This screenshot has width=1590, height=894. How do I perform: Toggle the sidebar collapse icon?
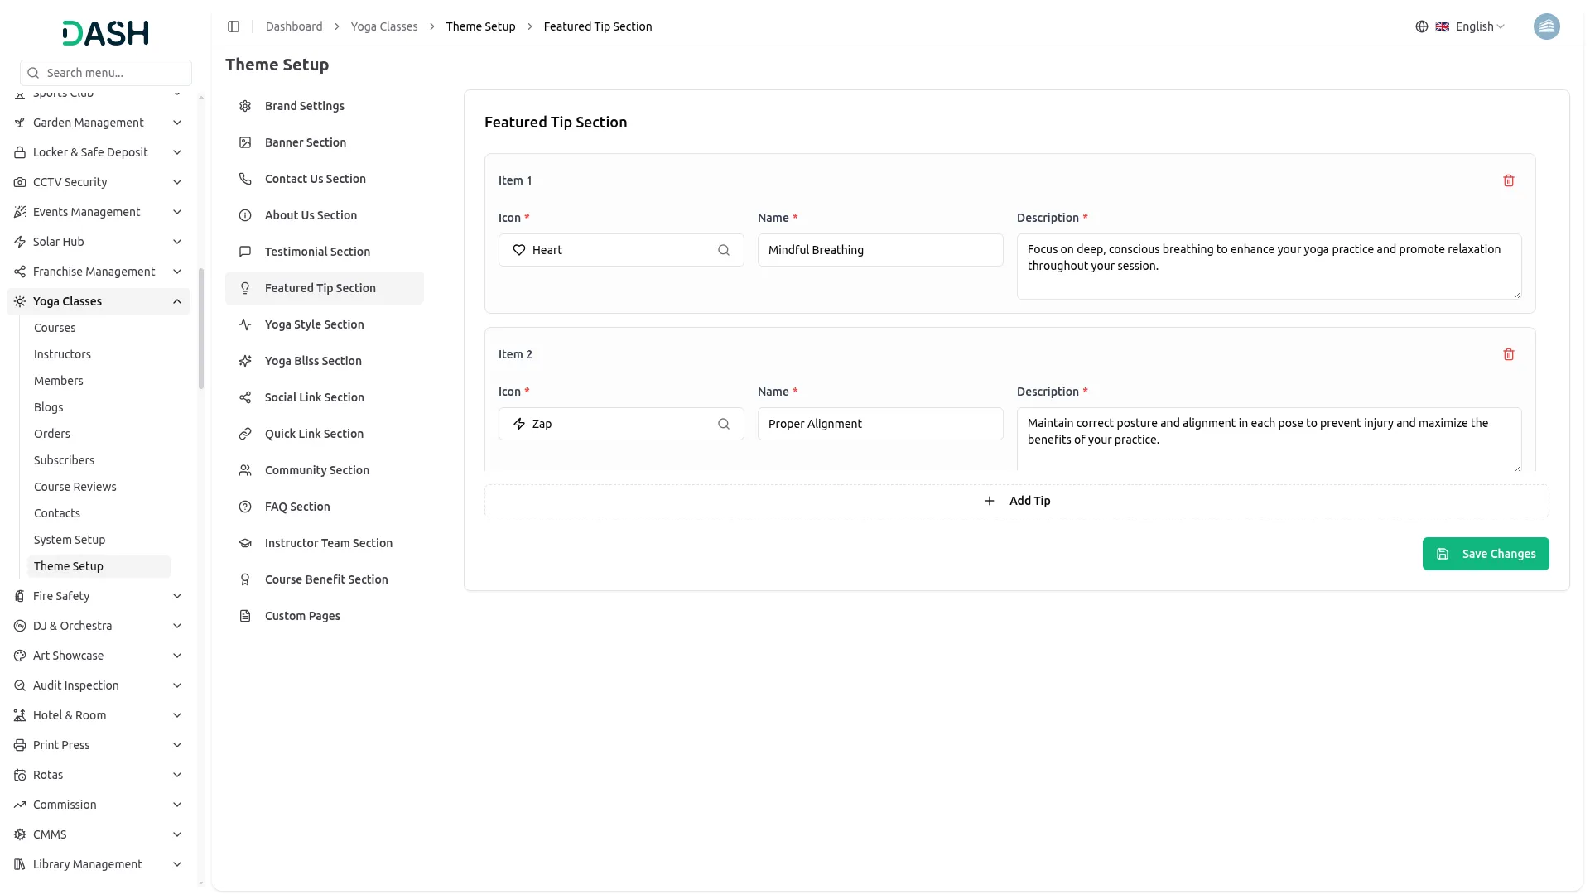pyautogui.click(x=234, y=26)
